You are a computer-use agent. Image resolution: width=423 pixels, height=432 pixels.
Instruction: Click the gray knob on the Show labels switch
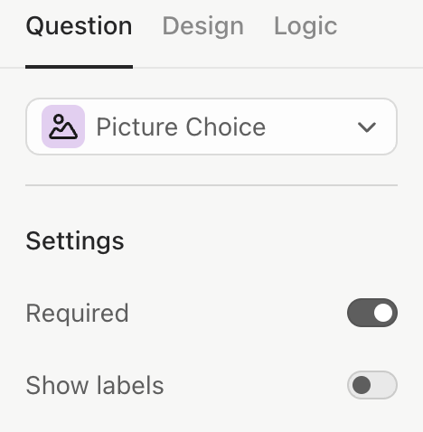click(x=362, y=385)
